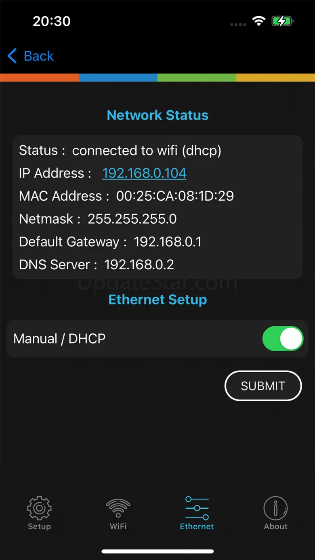The width and height of the screenshot is (315, 560).
Task: Tap the Wi-Fi status bar icon
Action: pyautogui.click(x=258, y=21)
